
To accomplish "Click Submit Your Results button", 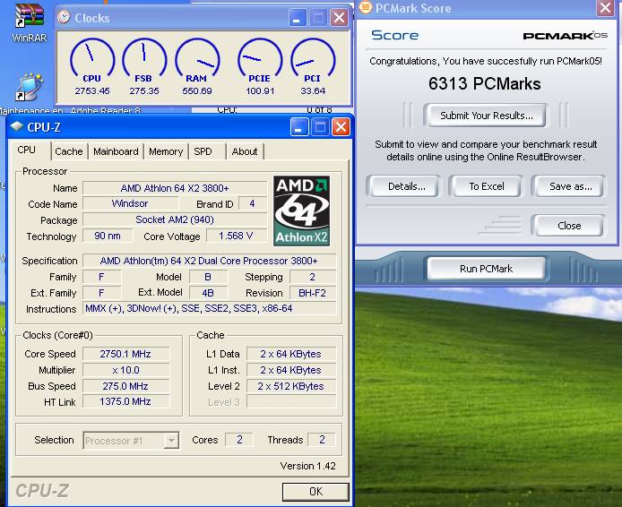I will 487,116.
